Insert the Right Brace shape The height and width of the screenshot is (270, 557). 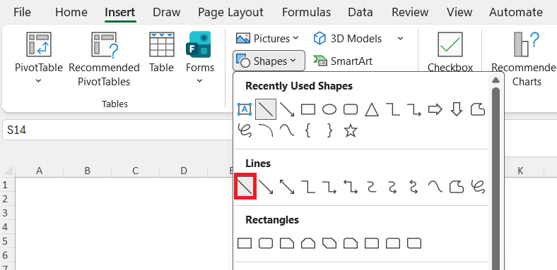tap(329, 130)
